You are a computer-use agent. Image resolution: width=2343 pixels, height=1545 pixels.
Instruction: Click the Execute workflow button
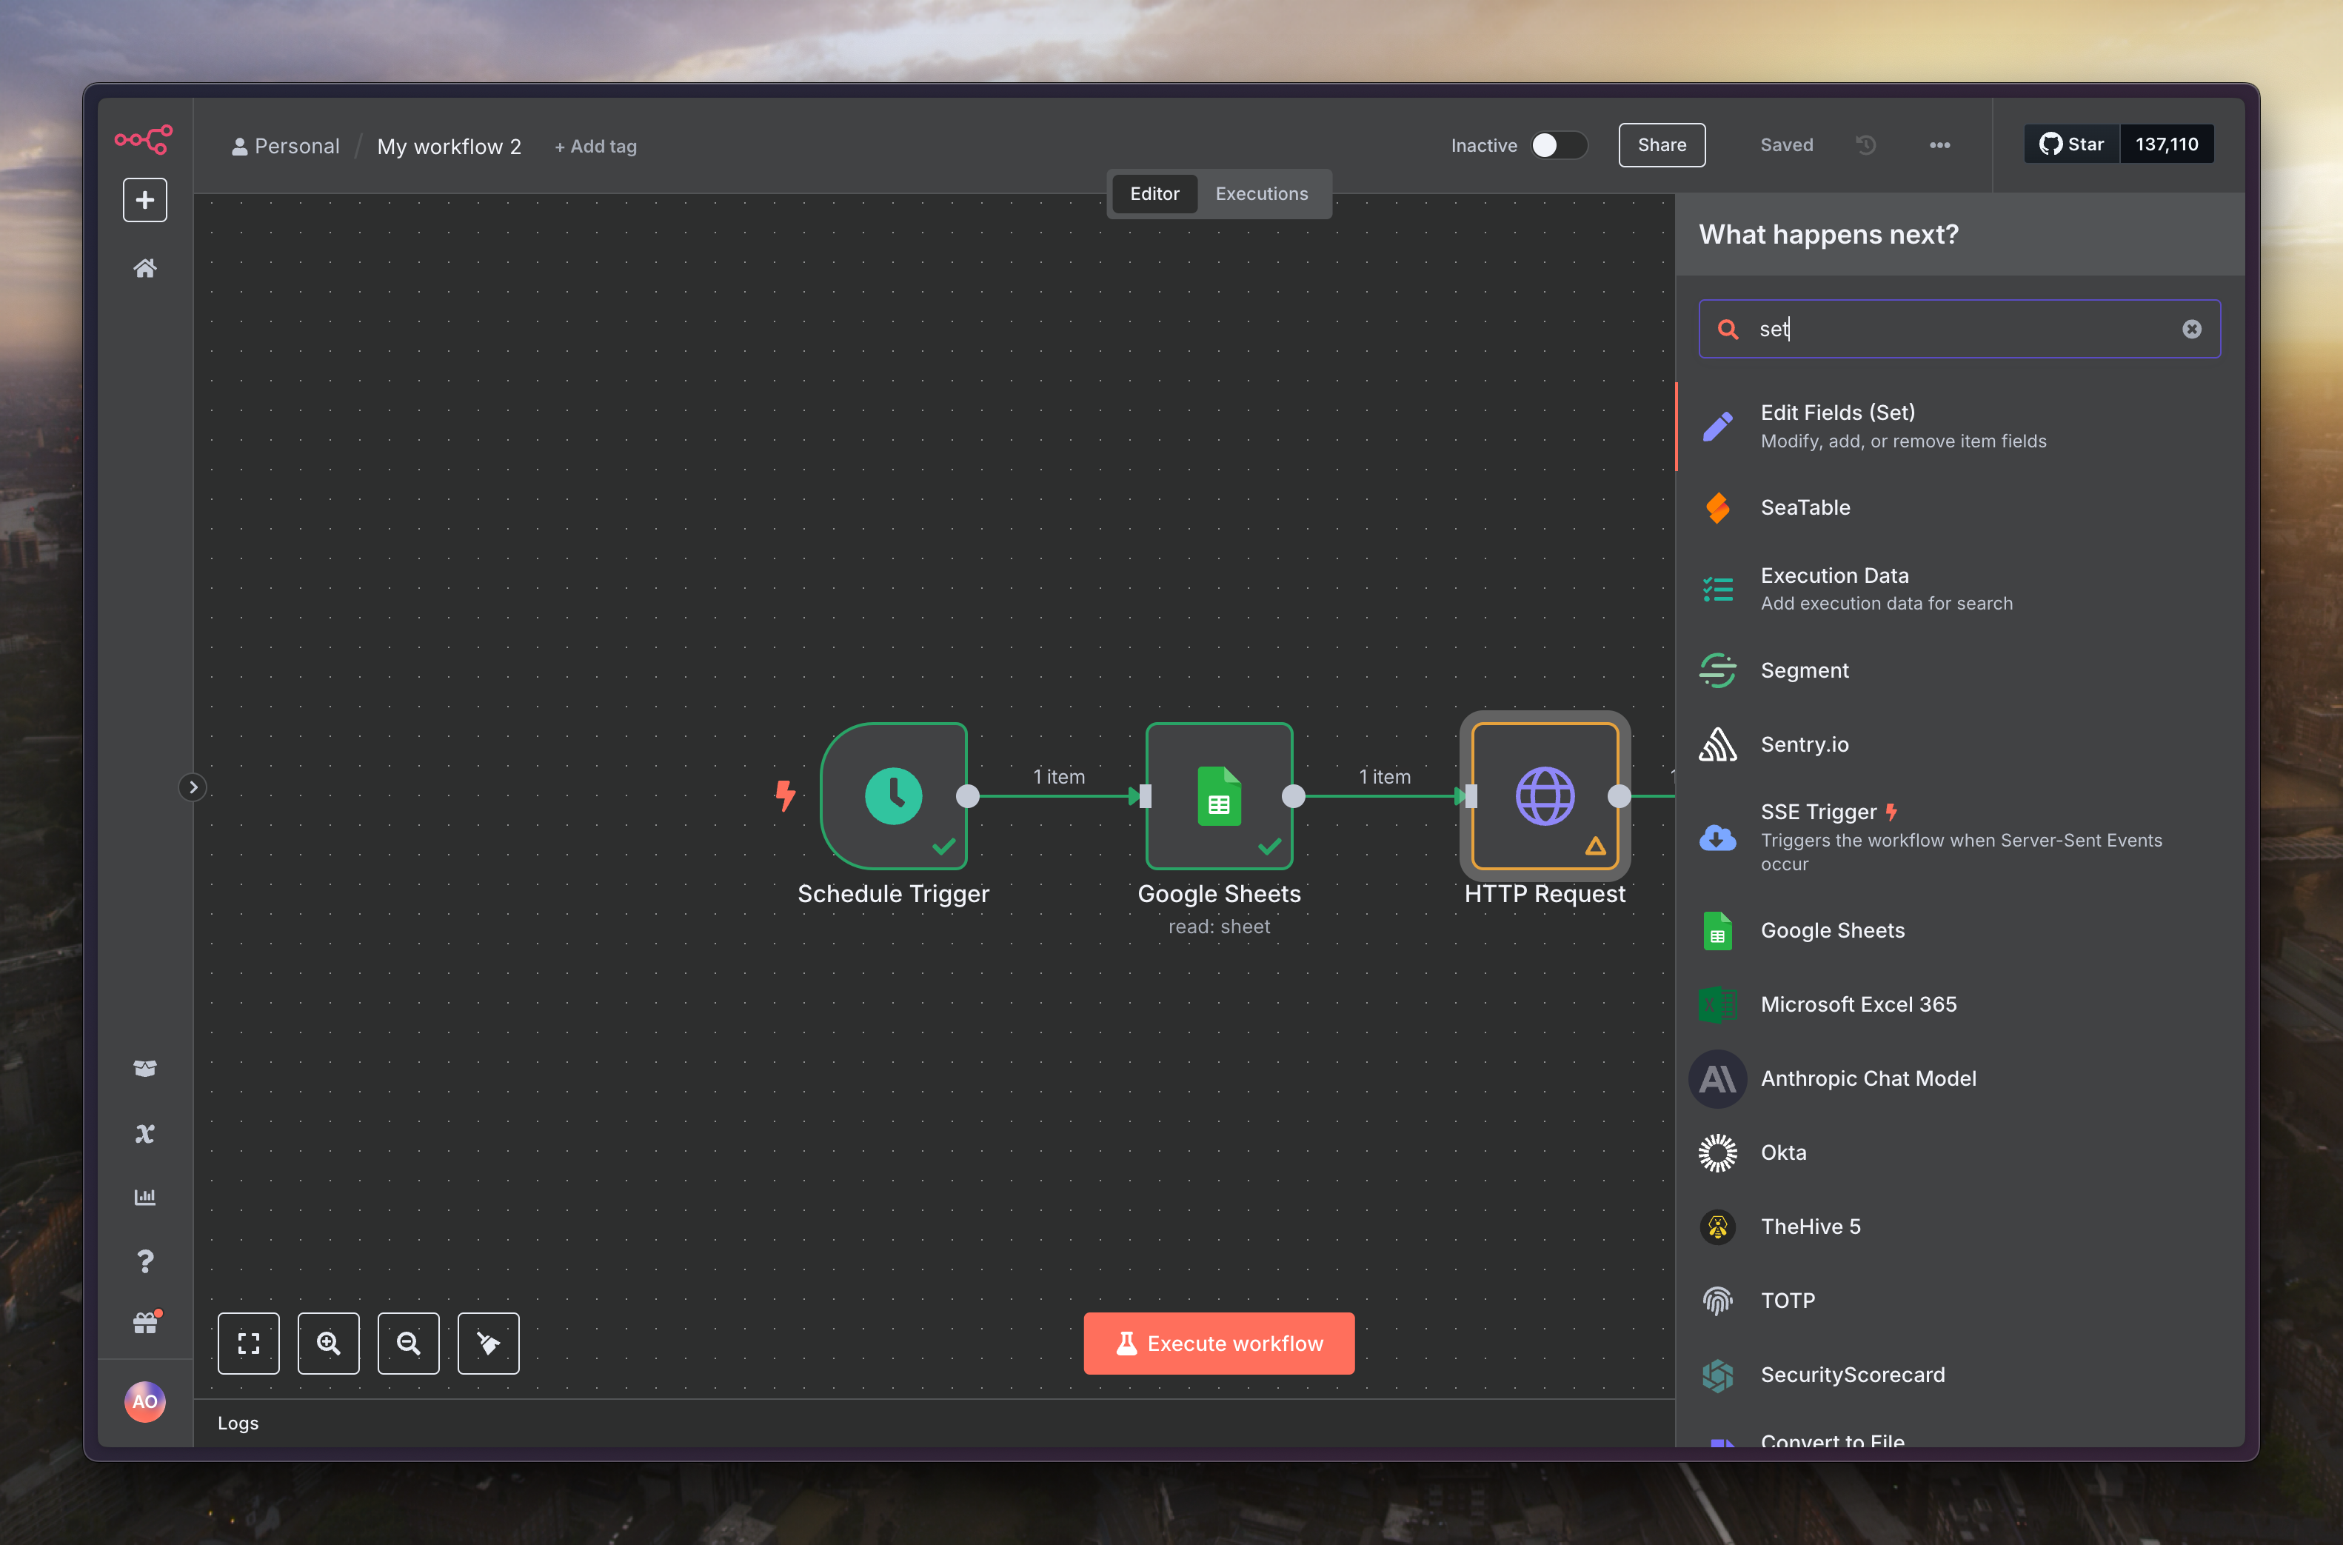(1218, 1343)
